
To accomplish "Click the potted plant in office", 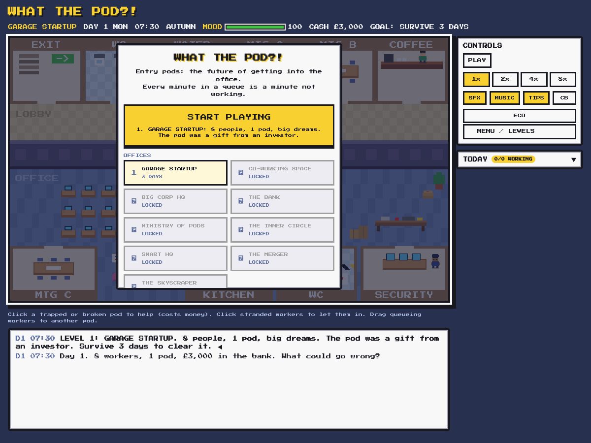I will pos(439,181).
